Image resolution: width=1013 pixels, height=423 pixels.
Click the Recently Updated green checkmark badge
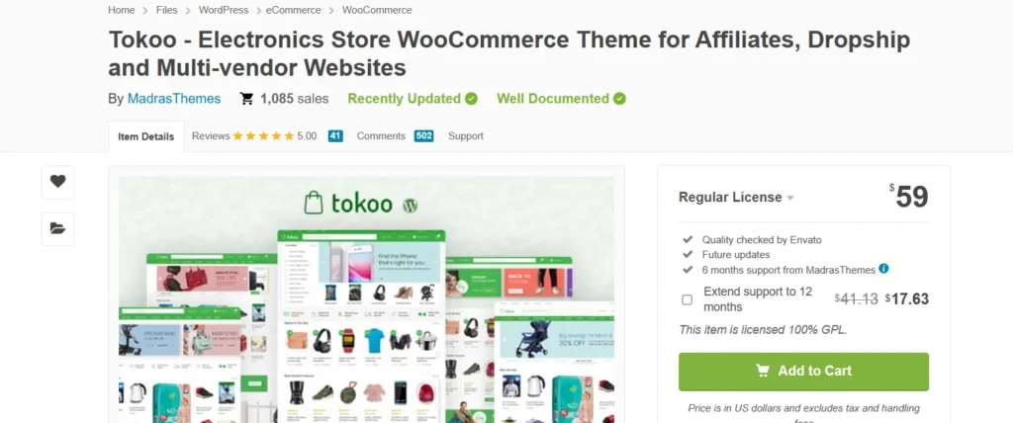click(471, 99)
